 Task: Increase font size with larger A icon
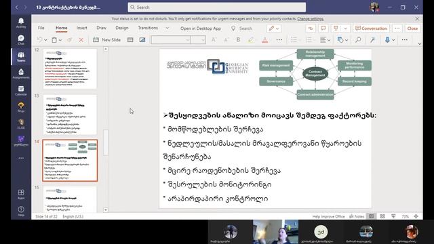(214, 40)
